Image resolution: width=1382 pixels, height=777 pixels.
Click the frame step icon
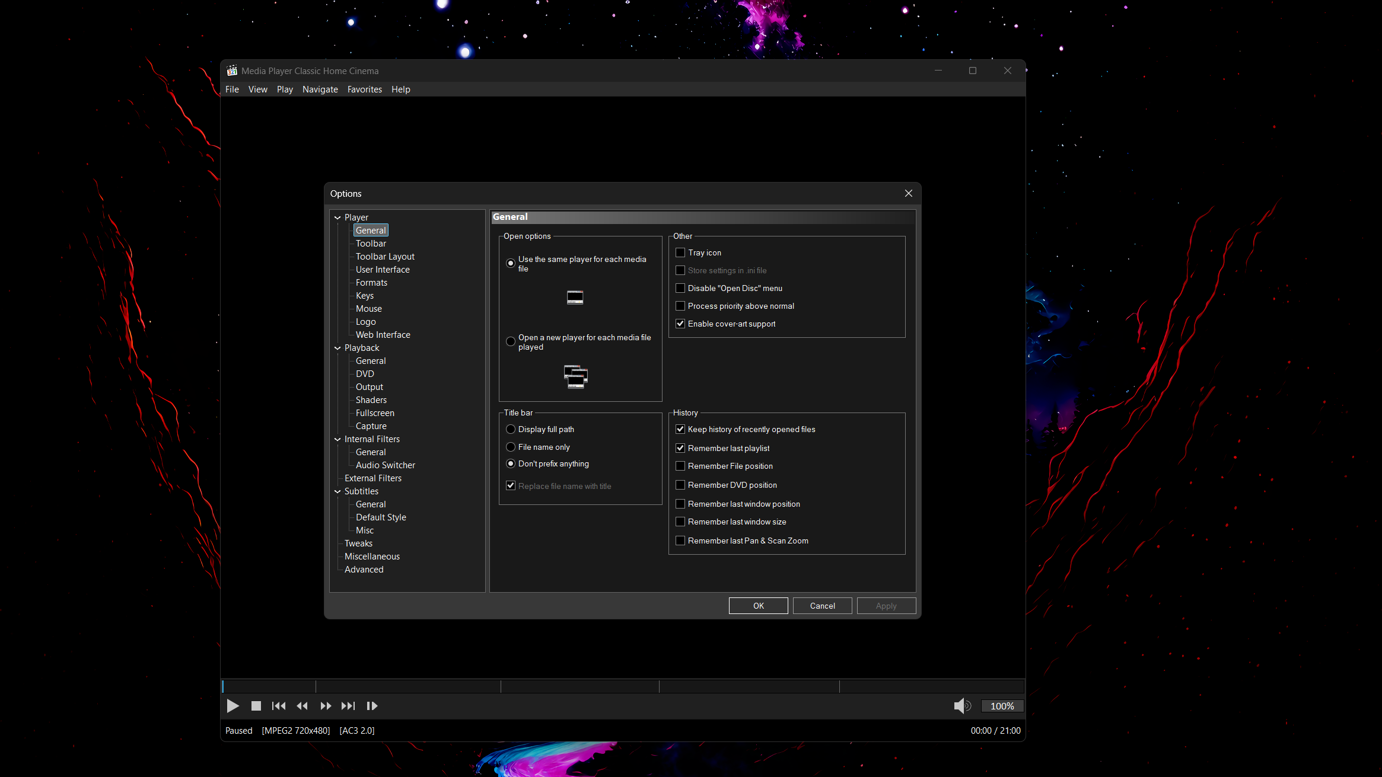point(372,706)
